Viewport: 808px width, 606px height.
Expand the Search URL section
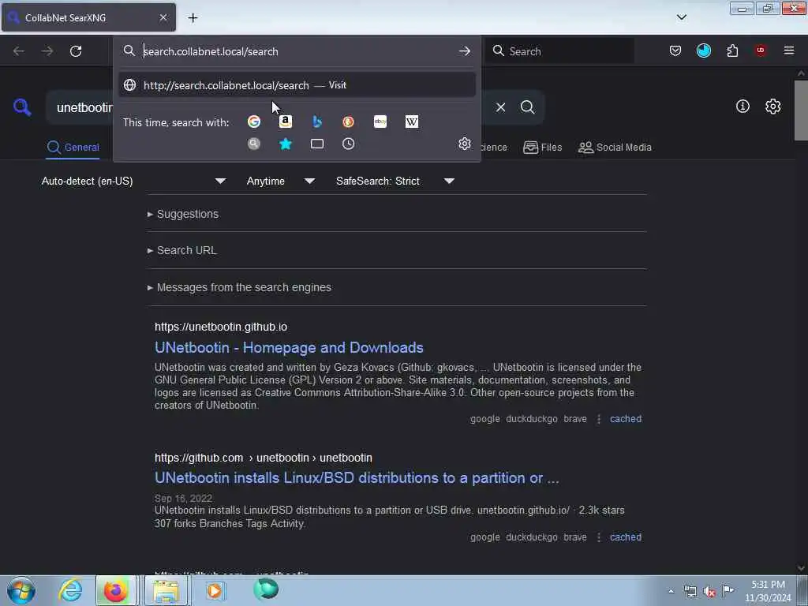point(182,250)
